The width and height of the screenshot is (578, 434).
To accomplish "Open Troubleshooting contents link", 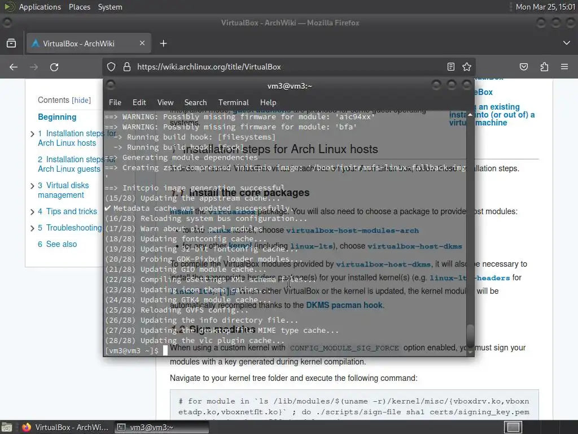I will 69,228.
